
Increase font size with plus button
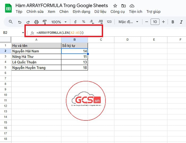163,22
